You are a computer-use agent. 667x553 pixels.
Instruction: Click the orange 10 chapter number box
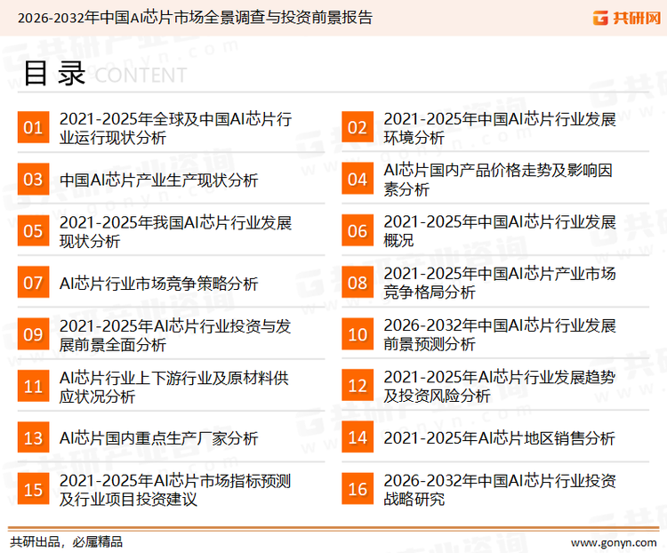[358, 334]
